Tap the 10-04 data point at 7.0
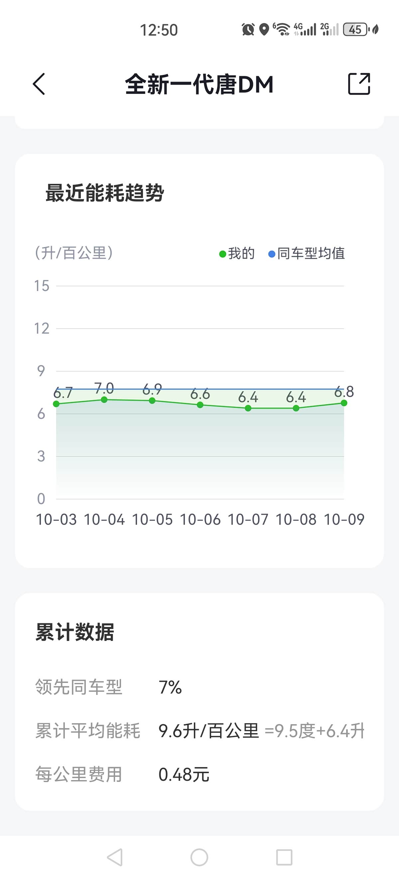Viewport: 399px width, 879px height. coord(104,400)
